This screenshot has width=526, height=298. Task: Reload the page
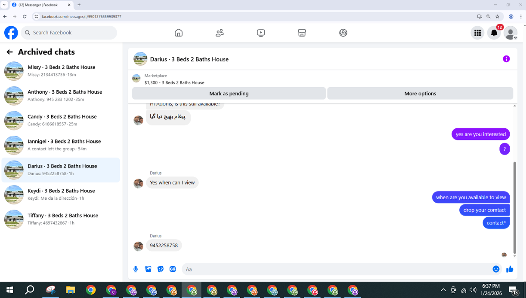(x=25, y=16)
